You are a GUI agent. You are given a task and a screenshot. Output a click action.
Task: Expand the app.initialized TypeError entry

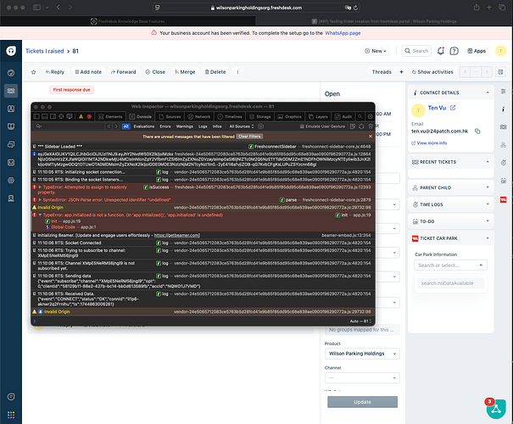tap(40, 215)
